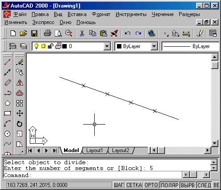The width and height of the screenshot is (221, 190).
Task: Open the Правка menu
Action: click(40, 14)
